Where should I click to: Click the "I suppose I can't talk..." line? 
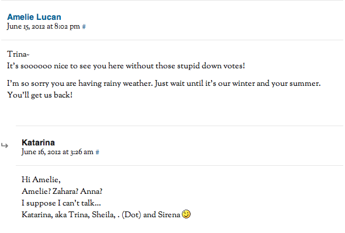point(61,203)
